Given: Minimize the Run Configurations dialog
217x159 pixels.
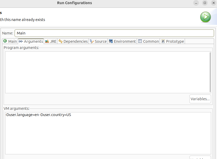Looking at the screenshot, I should [197, 3].
